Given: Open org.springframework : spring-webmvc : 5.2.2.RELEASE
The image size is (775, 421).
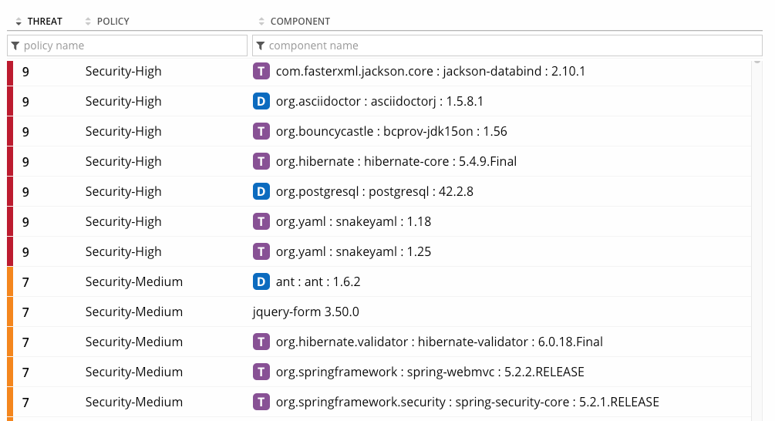Looking at the screenshot, I should pyautogui.click(x=430, y=372).
